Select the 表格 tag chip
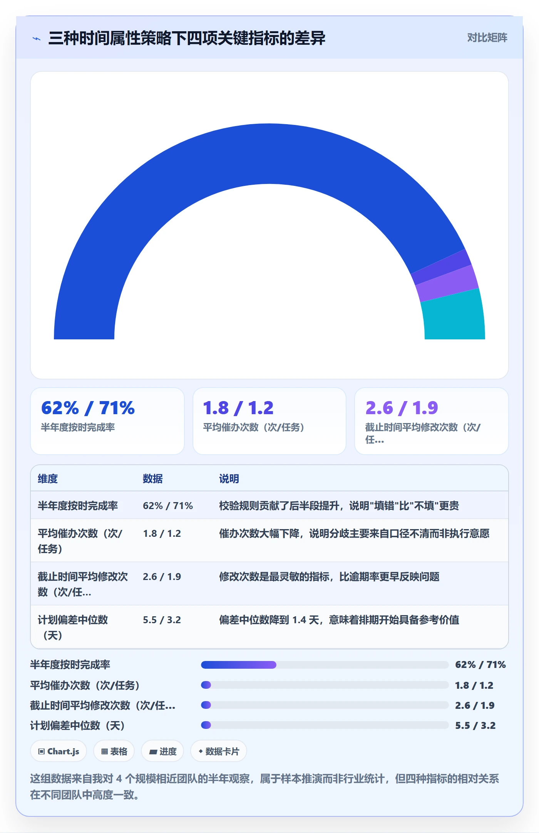The height and width of the screenshot is (833, 539). [114, 751]
